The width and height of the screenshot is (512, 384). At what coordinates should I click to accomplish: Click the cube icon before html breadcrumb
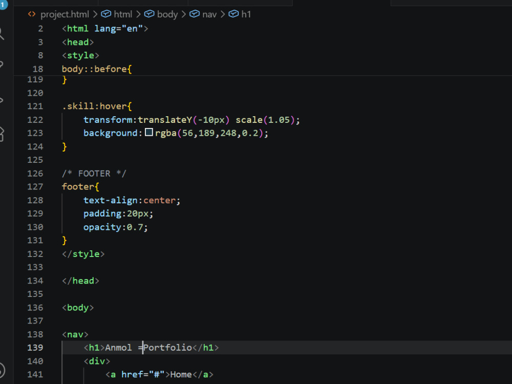pos(106,14)
